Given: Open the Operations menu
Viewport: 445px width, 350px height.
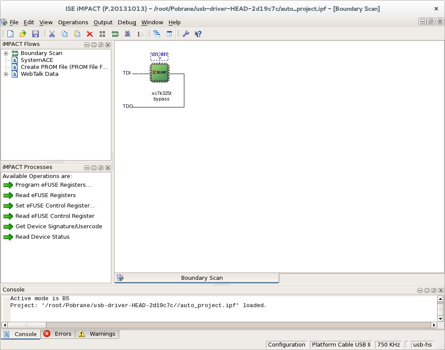Looking at the screenshot, I should click(x=73, y=23).
